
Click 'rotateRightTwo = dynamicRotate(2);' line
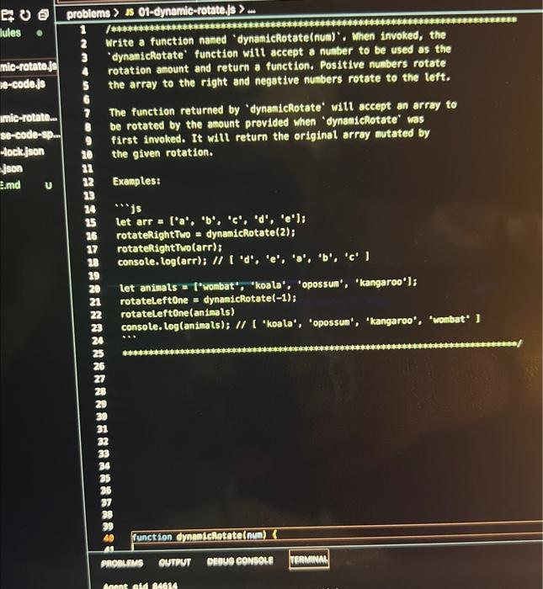coord(206,234)
